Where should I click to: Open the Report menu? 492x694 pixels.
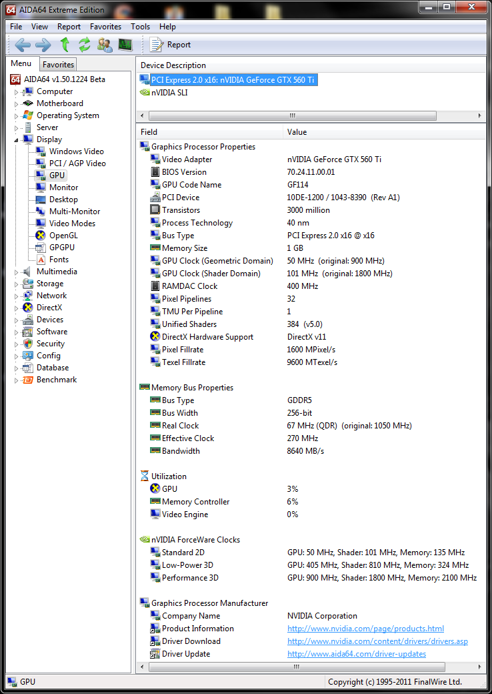69,27
